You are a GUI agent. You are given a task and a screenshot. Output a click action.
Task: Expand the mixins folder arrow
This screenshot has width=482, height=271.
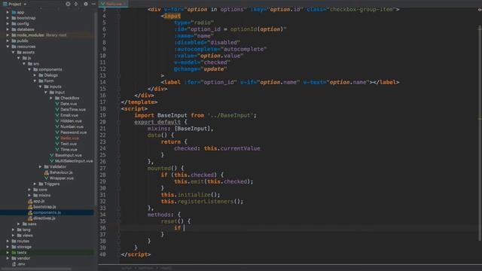[x=29, y=196]
